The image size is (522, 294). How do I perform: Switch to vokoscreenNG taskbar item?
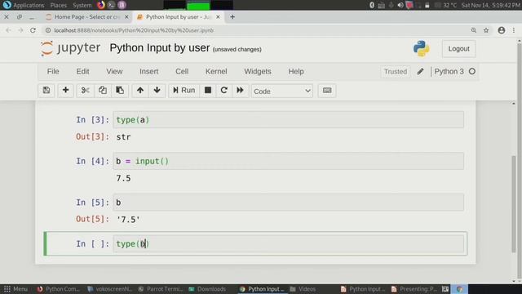[110, 289]
